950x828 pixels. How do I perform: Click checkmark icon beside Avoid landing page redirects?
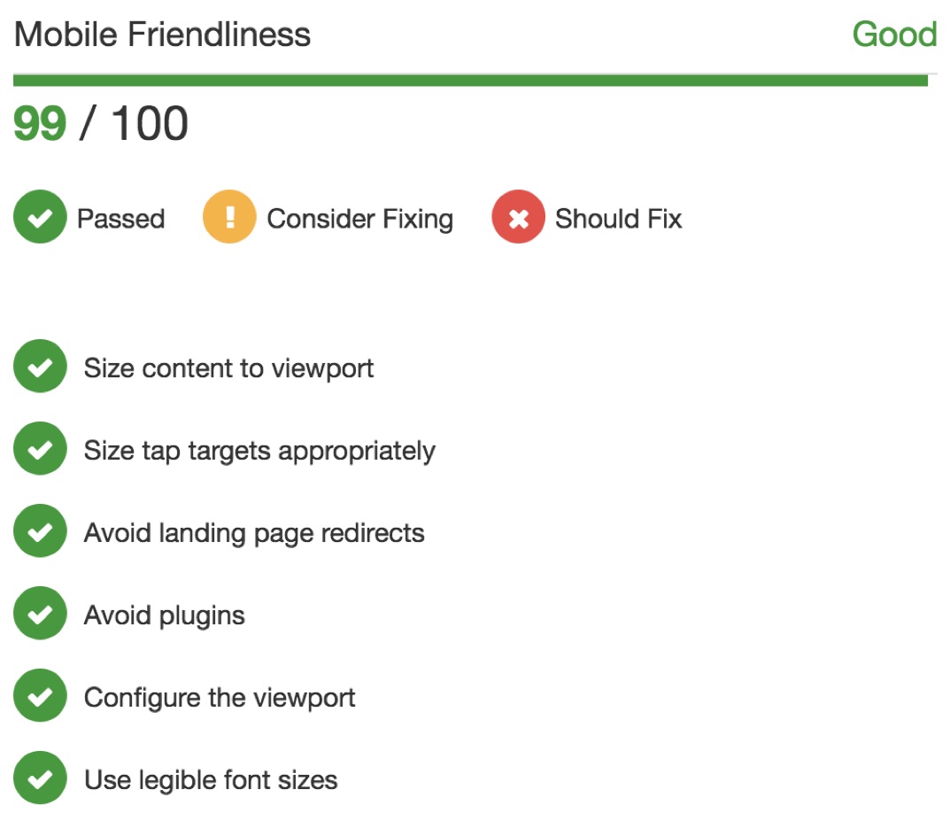40,531
